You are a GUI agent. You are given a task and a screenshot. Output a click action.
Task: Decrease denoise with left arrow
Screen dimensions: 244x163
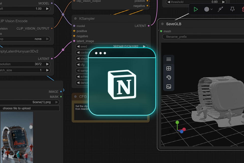click(78, 83)
